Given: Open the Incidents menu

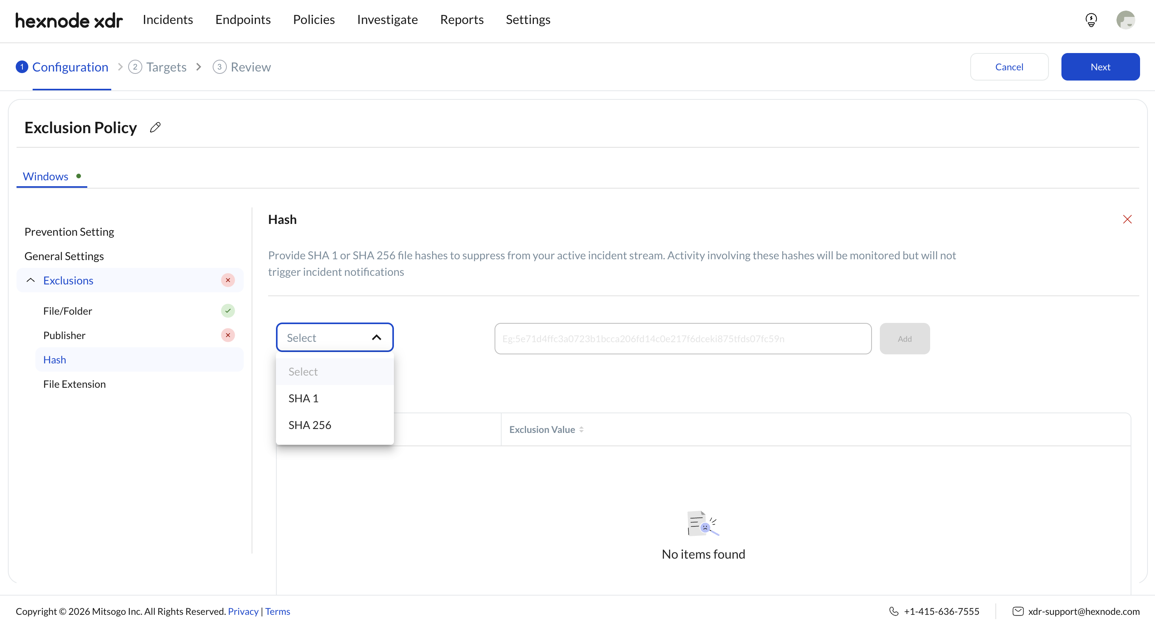Looking at the screenshot, I should [x=168, y=19].
